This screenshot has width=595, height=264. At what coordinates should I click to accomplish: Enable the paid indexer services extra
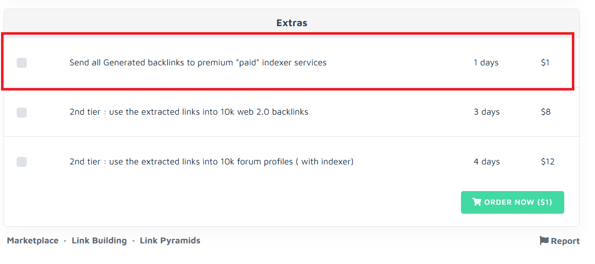pyautogui.click(x=22, y=63)
